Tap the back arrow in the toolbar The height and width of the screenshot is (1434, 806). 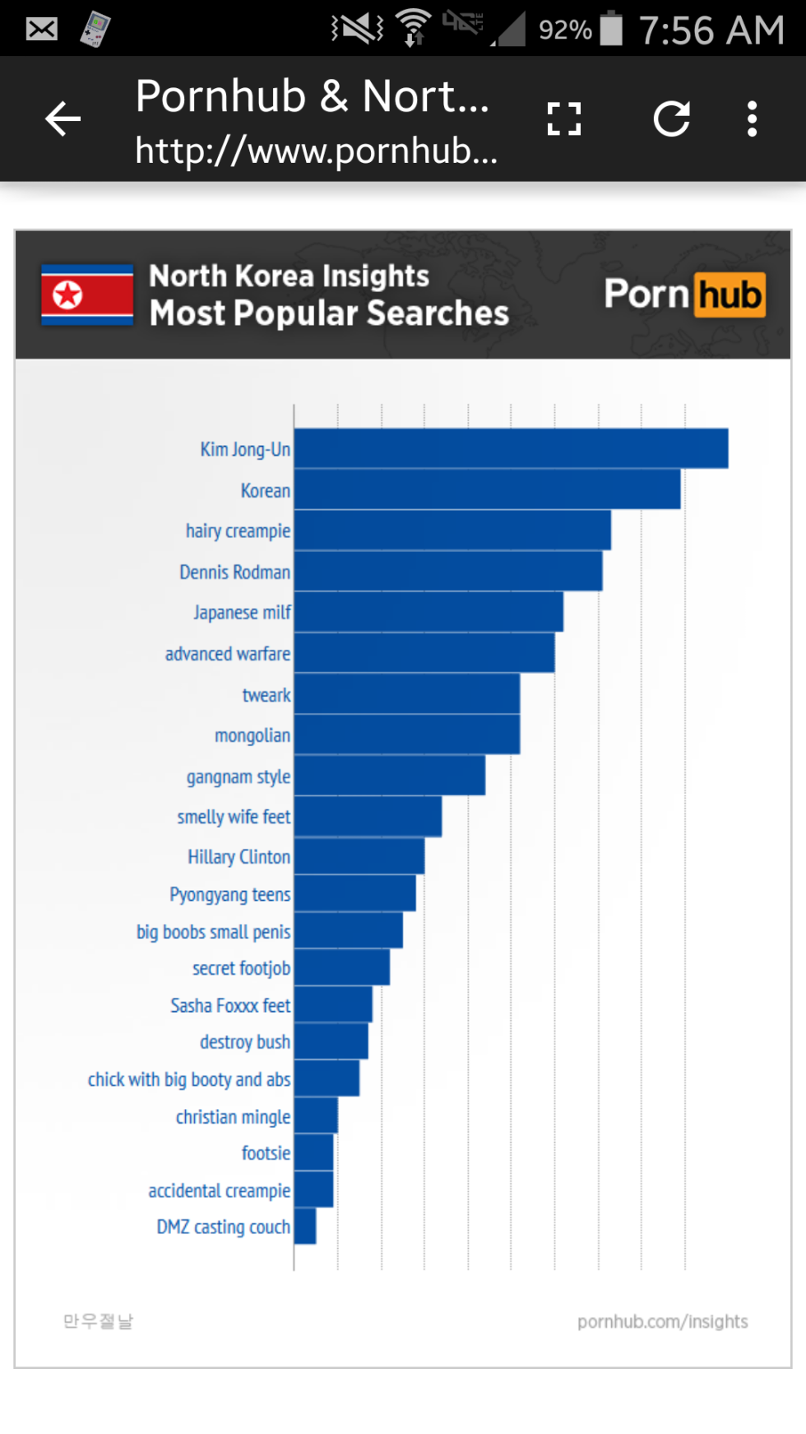63,119
